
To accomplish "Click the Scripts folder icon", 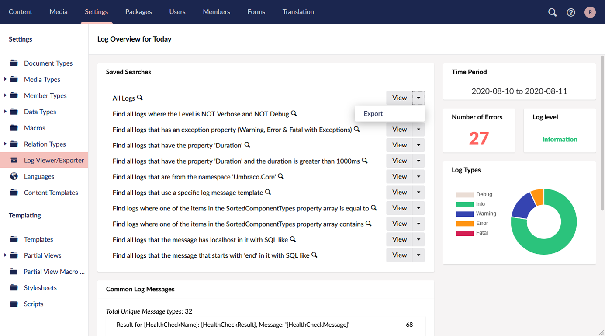I will [x=14, y=304].
